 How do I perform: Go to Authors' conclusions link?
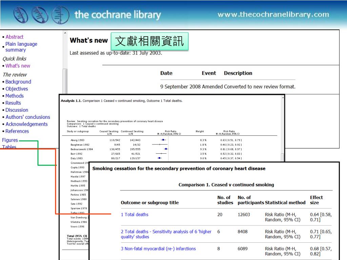tap(28, 117)
